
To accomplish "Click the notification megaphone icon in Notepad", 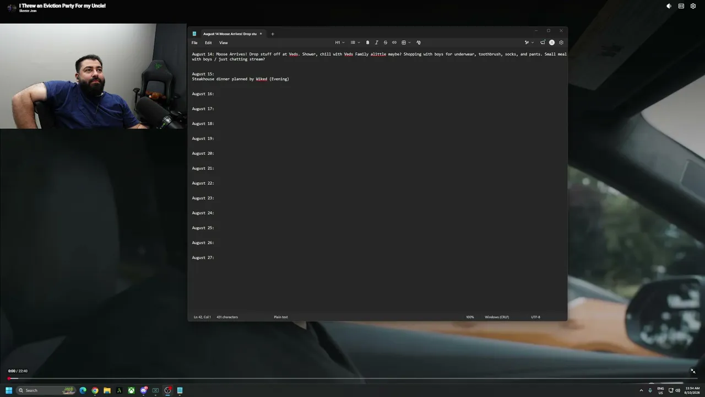I will [x=543, y=42].
